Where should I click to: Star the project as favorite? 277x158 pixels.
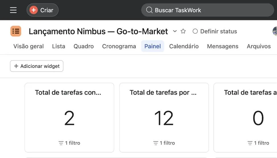(183, 31)
